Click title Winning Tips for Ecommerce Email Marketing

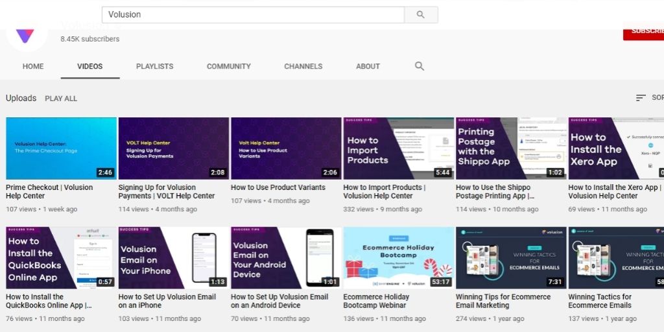click(503, 301)
